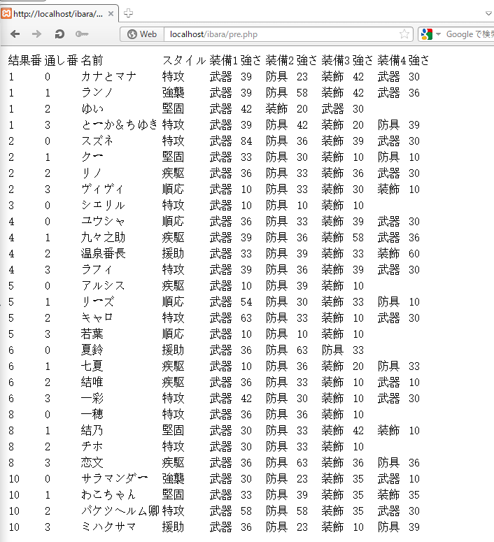This screenshot has height=542, width=494.
Task: Click the name ラフィ
Action: tap(97, 270)
